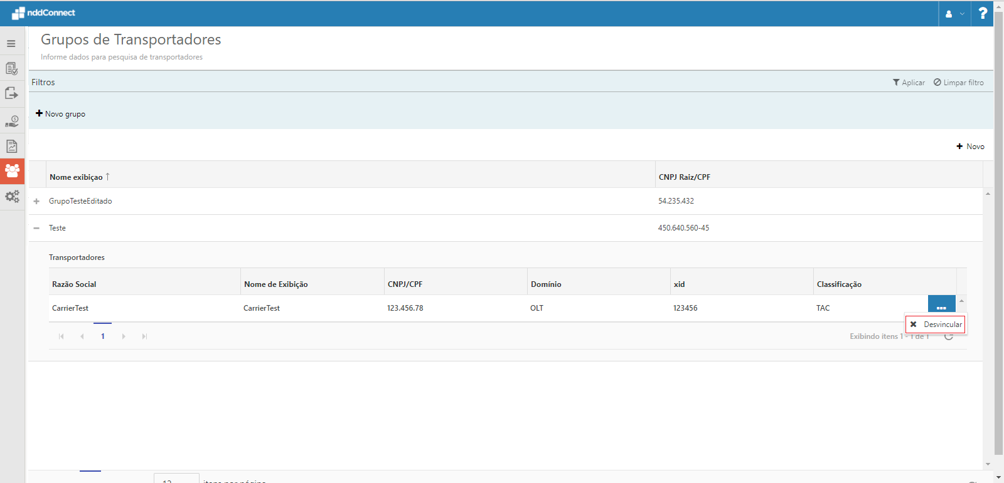Collapse the Teste group row
This screenshot has width=1004, height=483.
pyautogui.click(x=36, y=228)
